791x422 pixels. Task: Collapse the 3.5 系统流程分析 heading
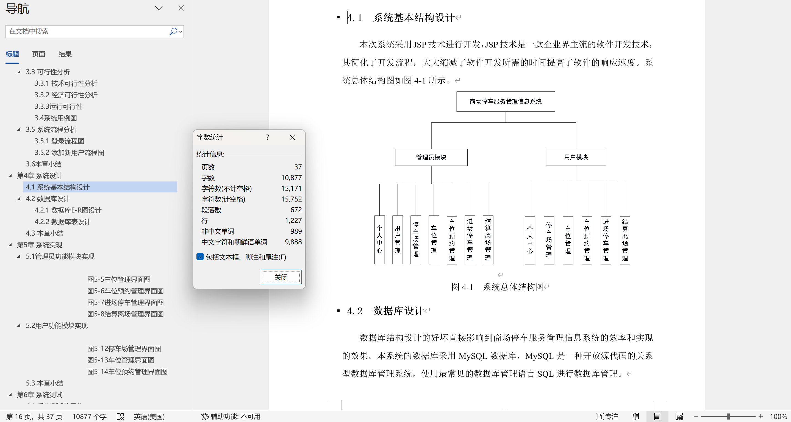19,130
